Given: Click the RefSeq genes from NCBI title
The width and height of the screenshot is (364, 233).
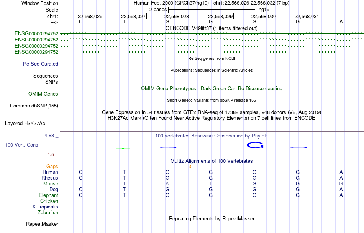Looking at the screenshot, I should point(212,58).
